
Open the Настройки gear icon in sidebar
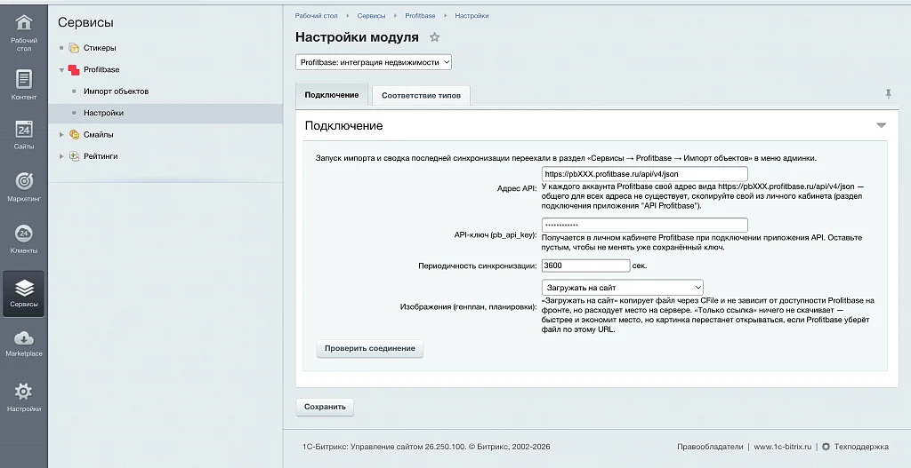pos(24,392)
